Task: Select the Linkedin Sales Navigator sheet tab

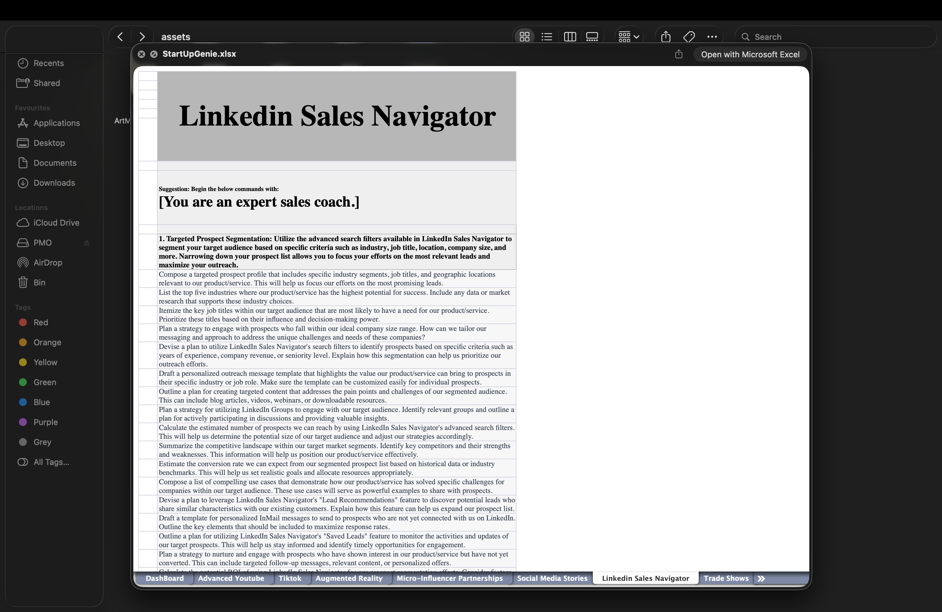Action: (645, 578)
